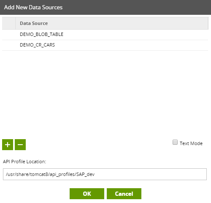The image size is (211, 203).
Task: Select the DEMO_BLOB_TABLE data source
Action: click(x=41, y=34)
